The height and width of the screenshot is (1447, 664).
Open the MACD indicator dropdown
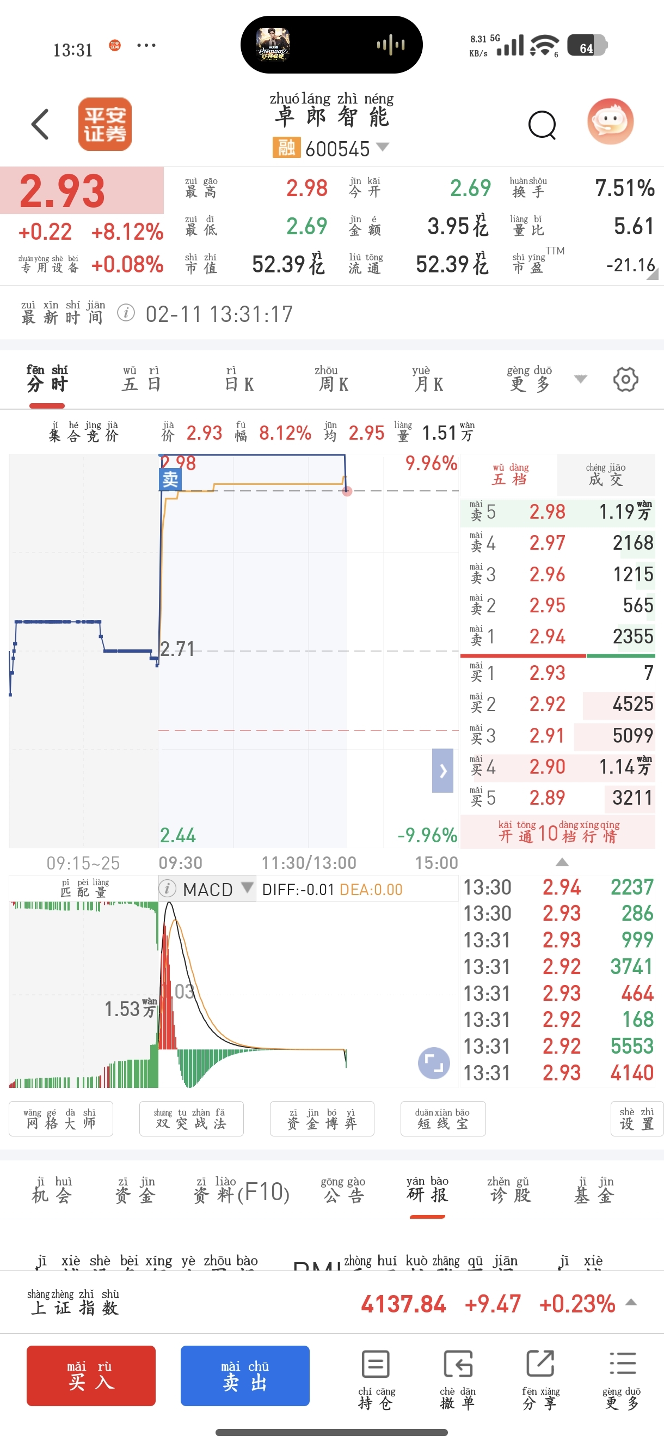point(247,887)
